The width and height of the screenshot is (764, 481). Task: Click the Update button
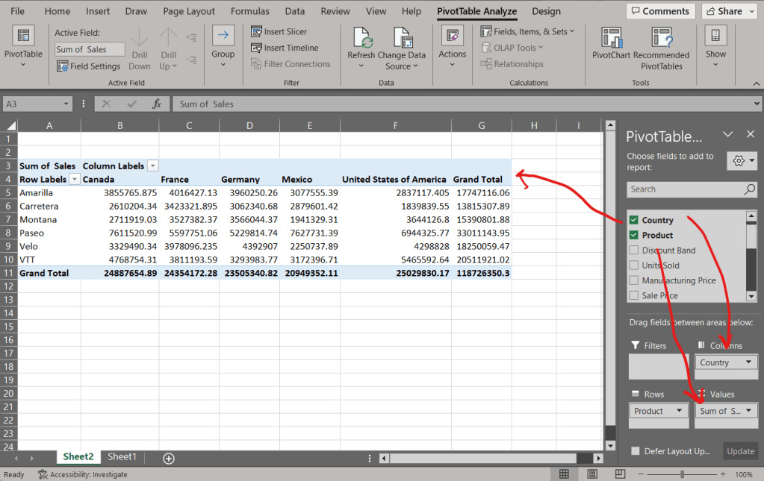coord(740,451)
